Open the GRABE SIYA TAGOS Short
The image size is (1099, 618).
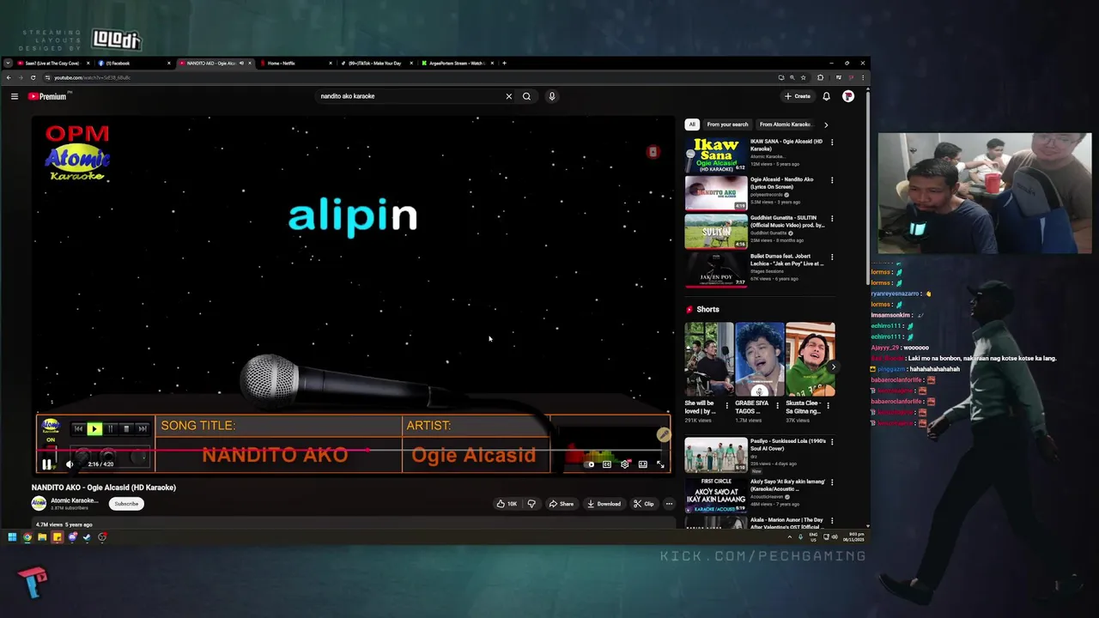(x=759, y=359)
